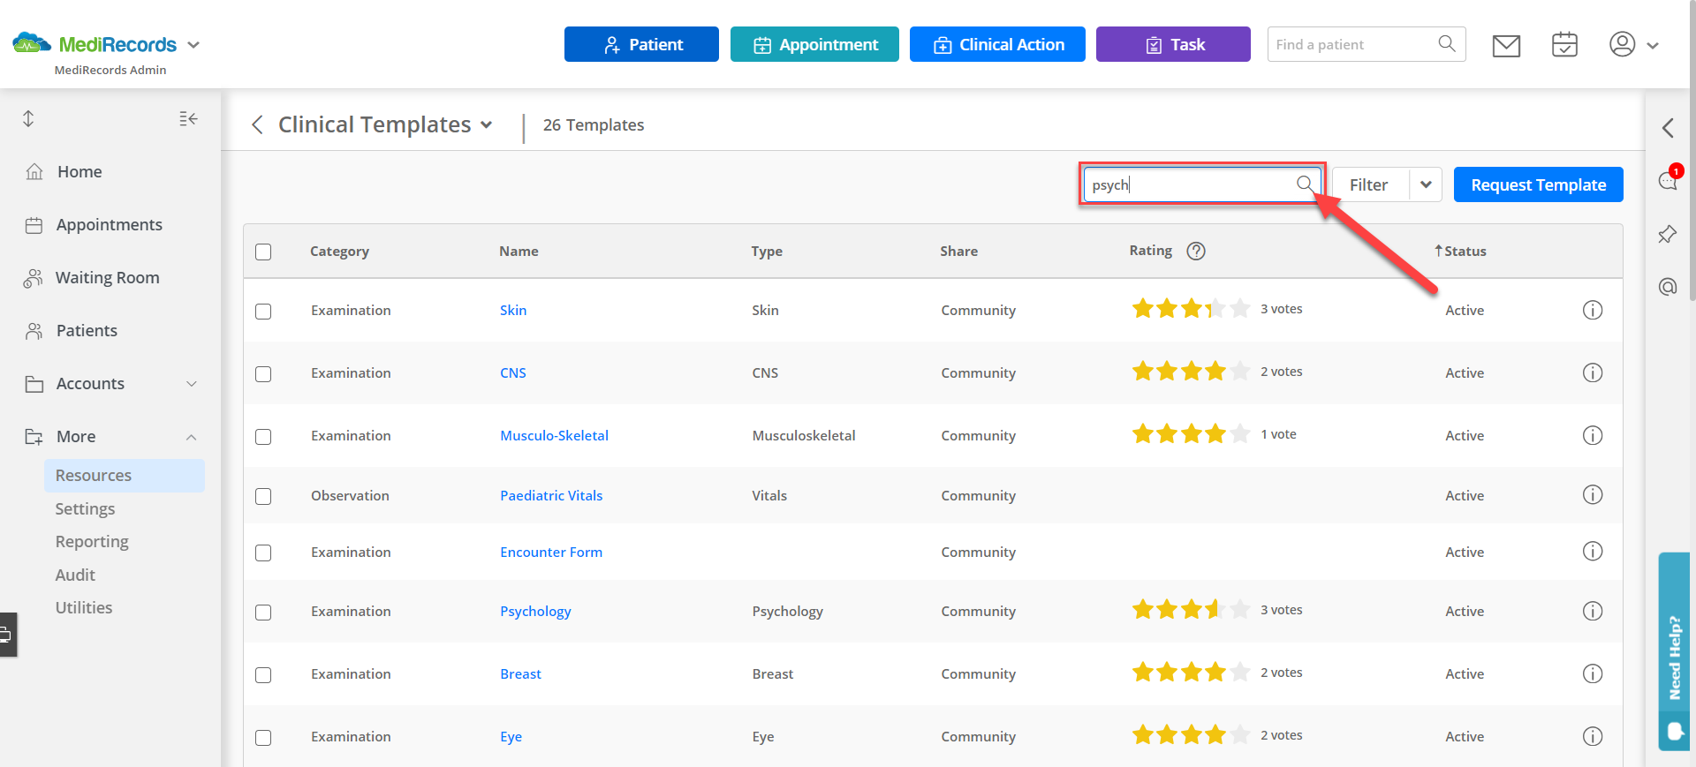Image resolution: width=1696 pixels, height=767 pixels.
Task: Select Settings submenu item
Action: pyautogui.click(x=85, y=508)
